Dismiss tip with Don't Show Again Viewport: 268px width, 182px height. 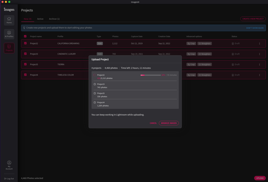[x=255, y=28]
